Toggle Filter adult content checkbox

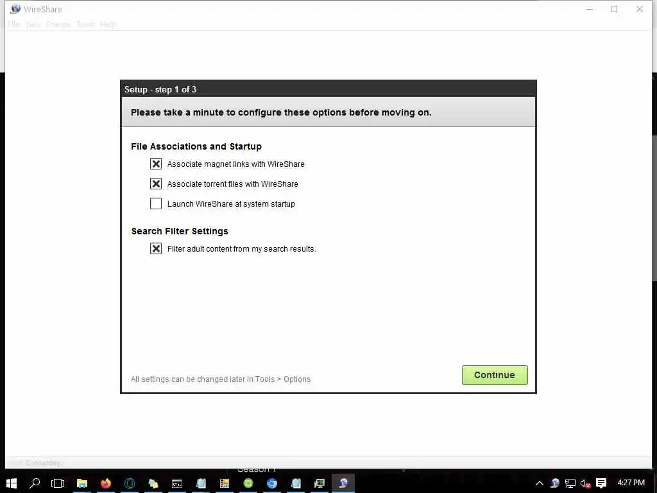tap(156, 248)
